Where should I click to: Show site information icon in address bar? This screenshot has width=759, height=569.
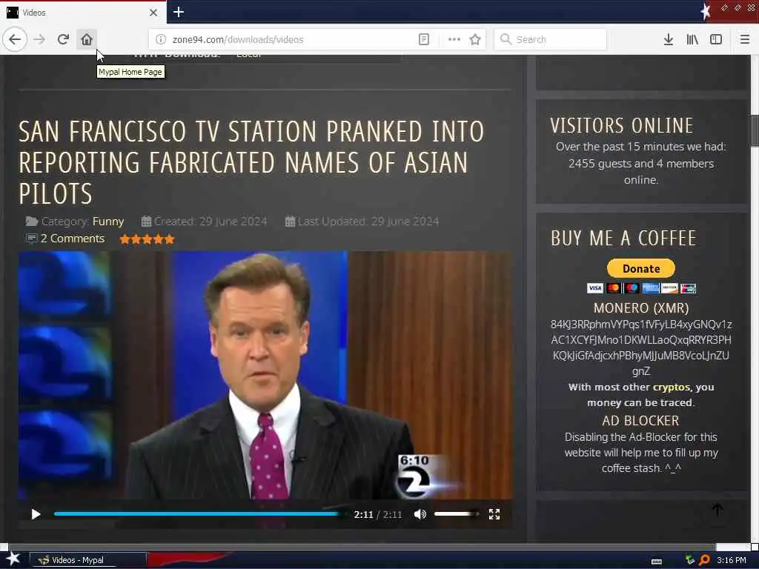click(x=161, y=39)
